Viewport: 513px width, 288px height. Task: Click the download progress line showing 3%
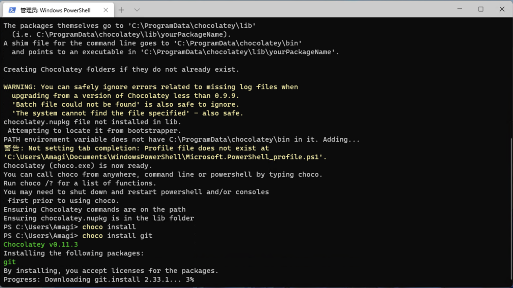pos(99,279)
